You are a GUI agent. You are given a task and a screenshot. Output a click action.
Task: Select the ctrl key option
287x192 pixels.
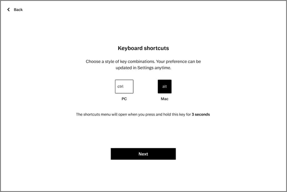click(124, 86)
